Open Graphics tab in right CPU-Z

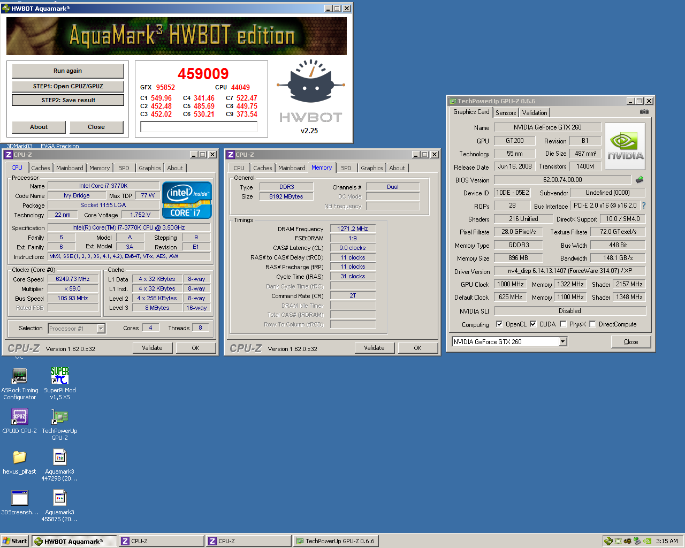pyautogui.click(x=372, y=168)
